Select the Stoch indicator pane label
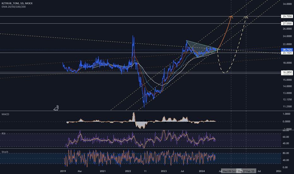294x174 pixels. click(5, 152)
